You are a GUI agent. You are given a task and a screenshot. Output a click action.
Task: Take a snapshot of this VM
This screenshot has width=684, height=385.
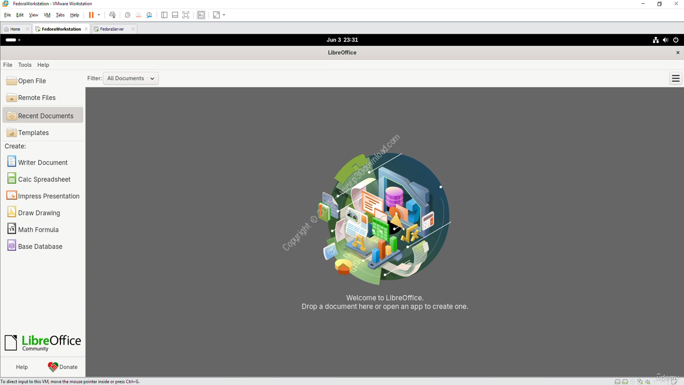point(127,15)
